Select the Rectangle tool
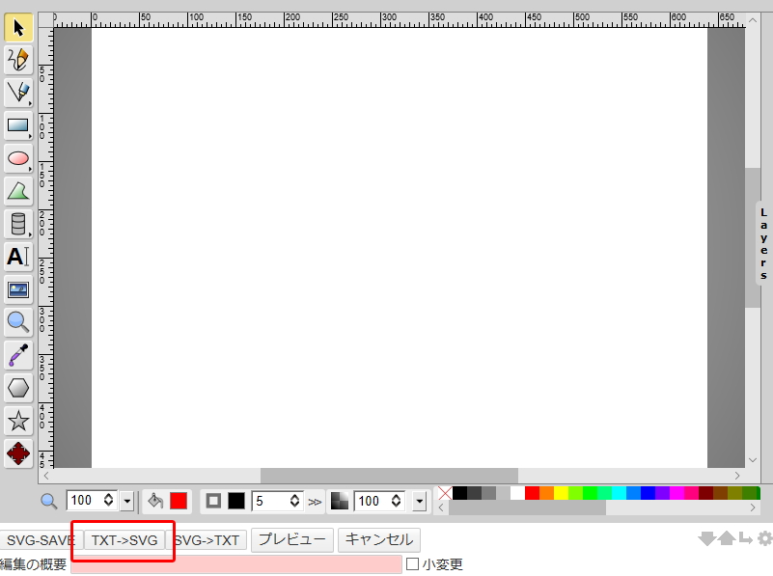773x576 pixels. (x=18, y=125)
